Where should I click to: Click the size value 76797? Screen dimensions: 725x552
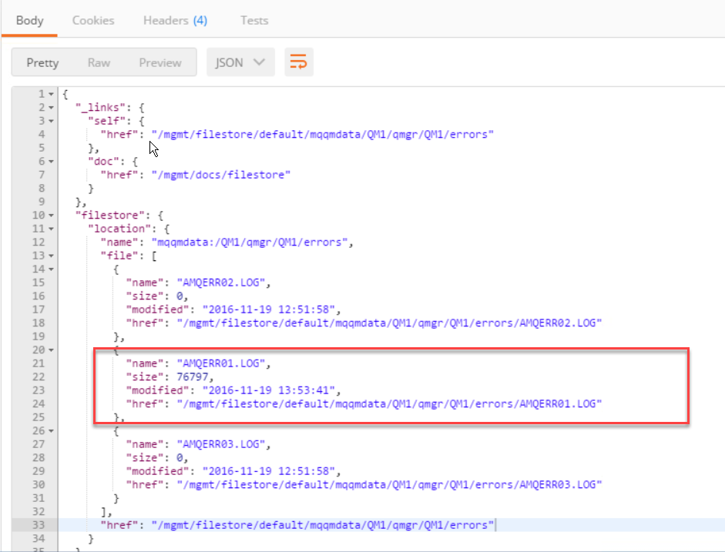[x=193, y=377]
